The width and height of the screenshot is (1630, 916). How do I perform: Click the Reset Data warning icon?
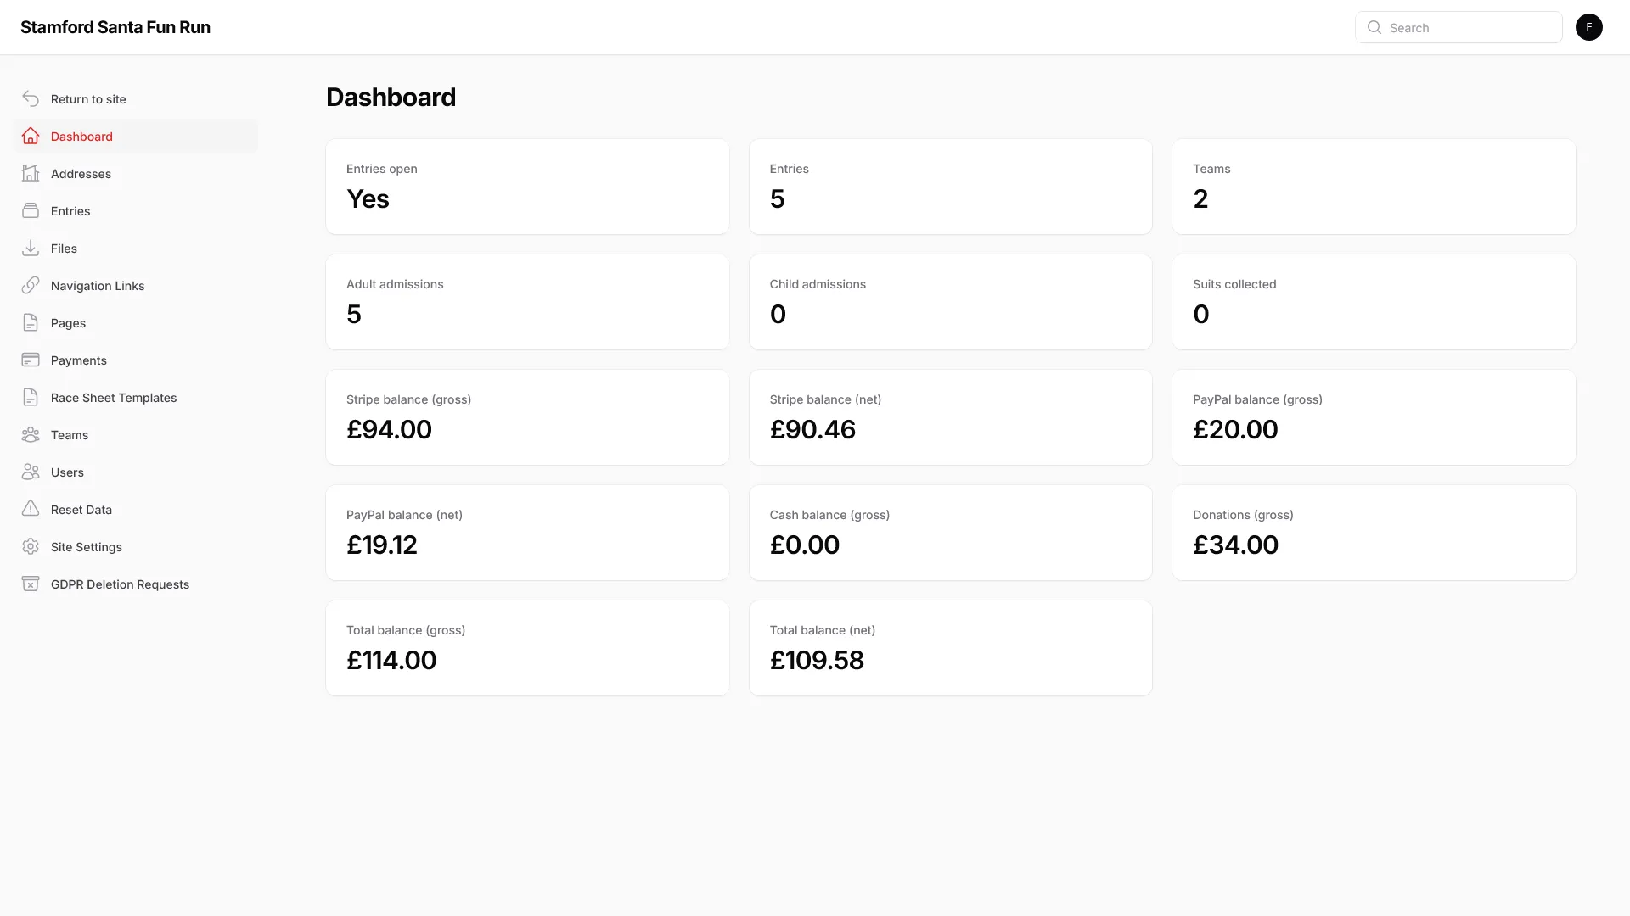(x=31, y=509)
